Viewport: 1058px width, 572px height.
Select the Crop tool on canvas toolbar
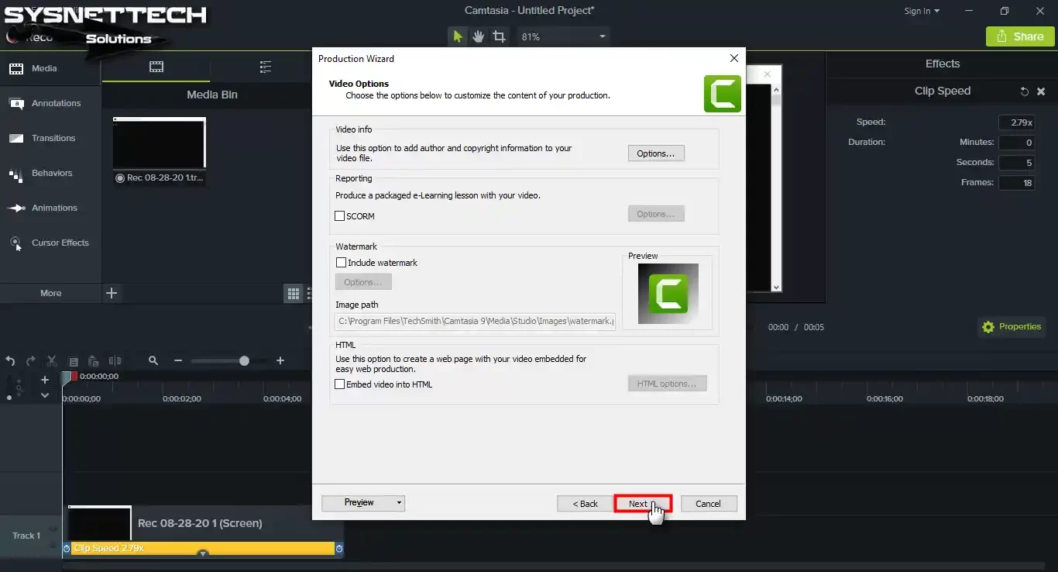[x=500, y=36]
